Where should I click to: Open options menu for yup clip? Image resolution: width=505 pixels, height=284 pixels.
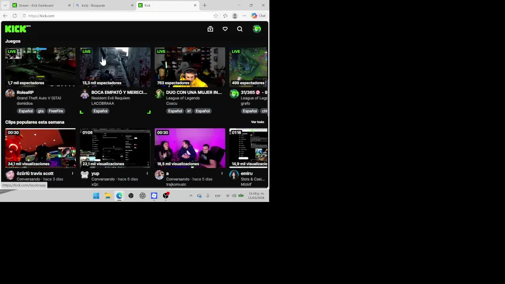[147, 174]
